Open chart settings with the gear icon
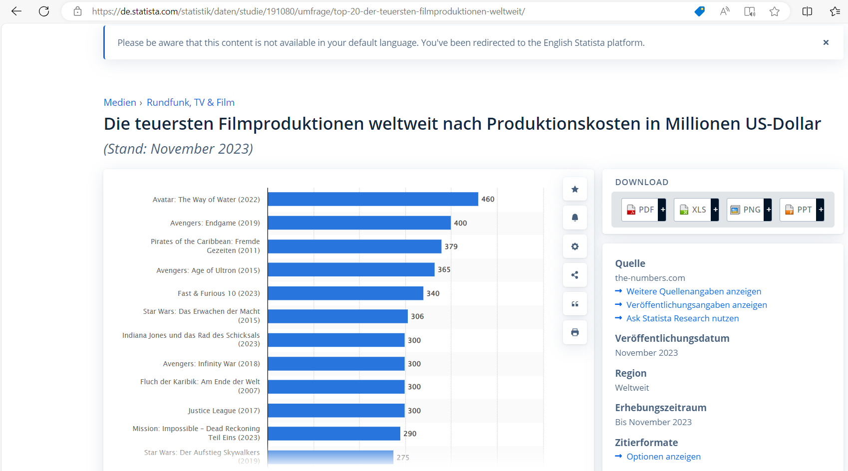848x471 pixels. 574,246
